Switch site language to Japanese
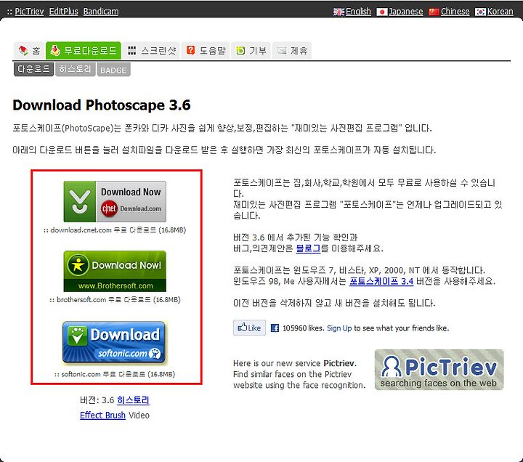523x462 pixels. (x=406, y=12)
